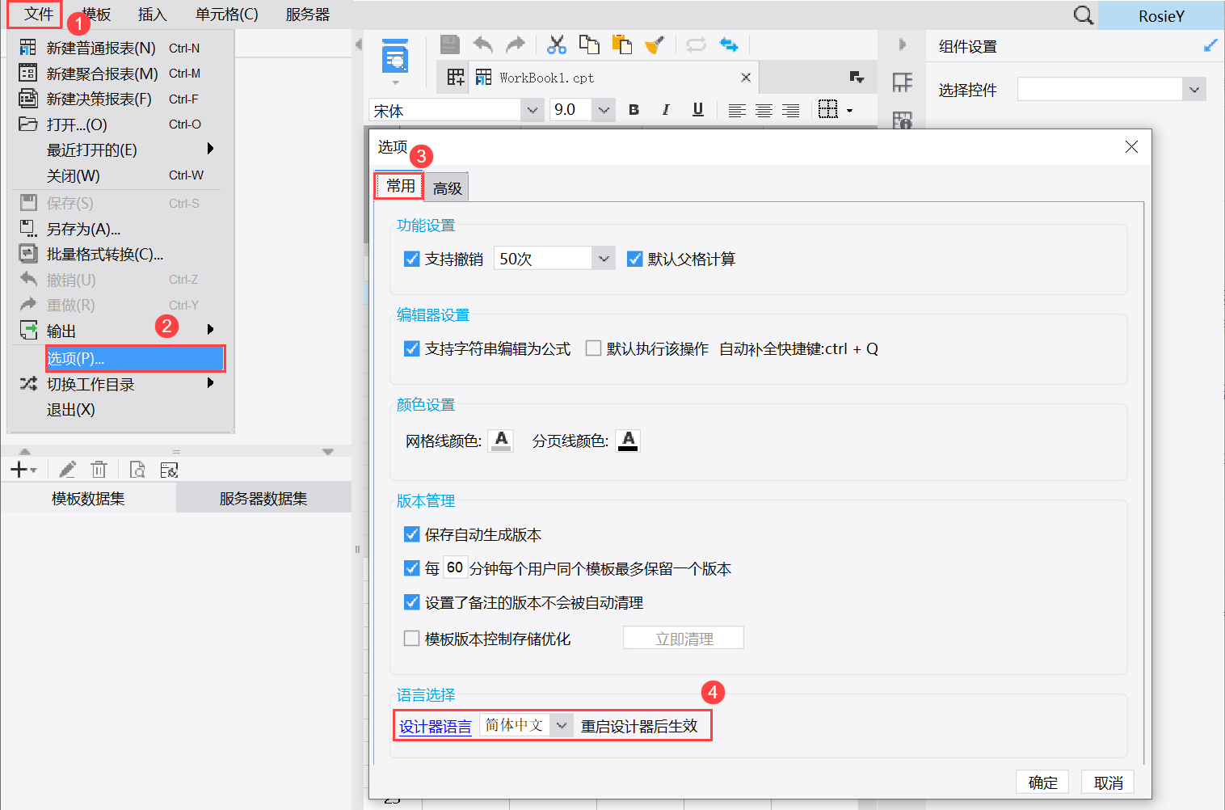Click the format painter brush icon

[655, 44]
